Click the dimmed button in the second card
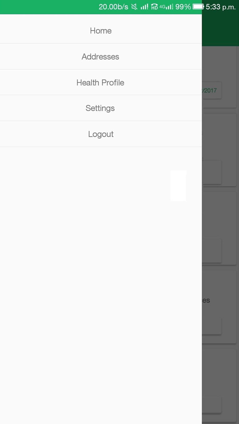The height and width of the screenshot is (424, 239). 212,172
